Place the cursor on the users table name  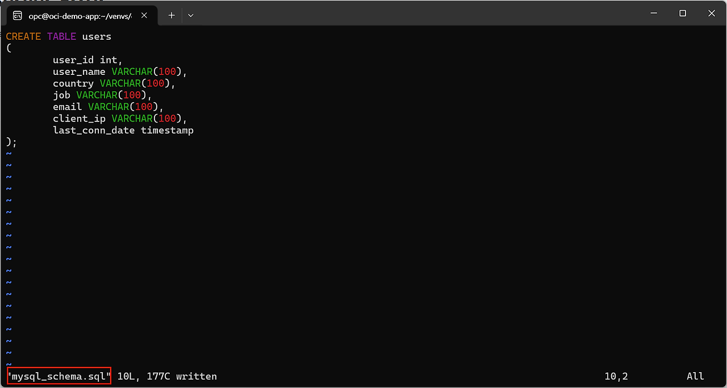coord(97,36)
